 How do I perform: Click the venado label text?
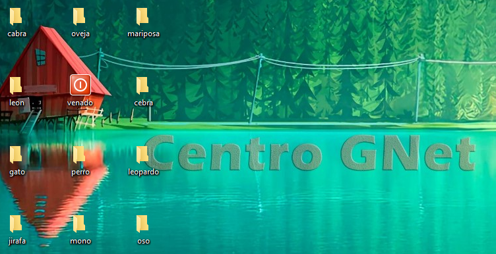80,103
